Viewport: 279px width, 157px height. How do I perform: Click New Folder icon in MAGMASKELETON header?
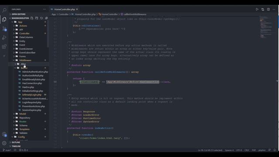tap(37, 18)
